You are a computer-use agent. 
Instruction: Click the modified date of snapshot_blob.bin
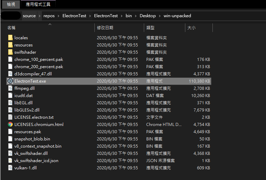coord(117,139)
